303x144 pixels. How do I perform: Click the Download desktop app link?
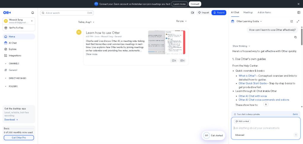[x=11, y=120]
